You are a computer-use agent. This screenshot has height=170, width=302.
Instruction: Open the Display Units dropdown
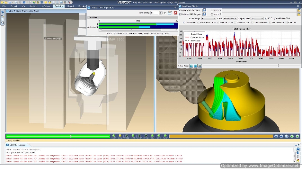point(257,18)
